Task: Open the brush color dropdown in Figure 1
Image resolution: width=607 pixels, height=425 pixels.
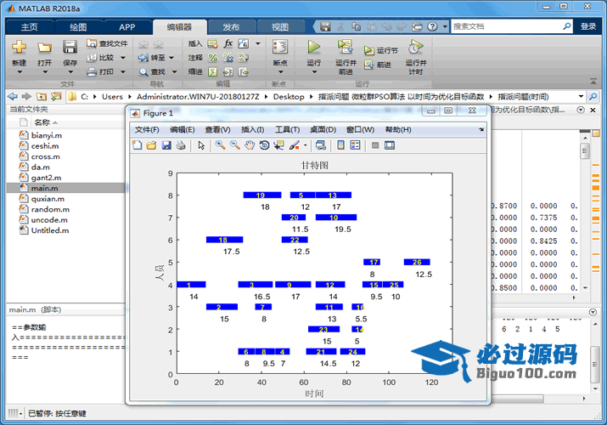Action: click(305, 145)
